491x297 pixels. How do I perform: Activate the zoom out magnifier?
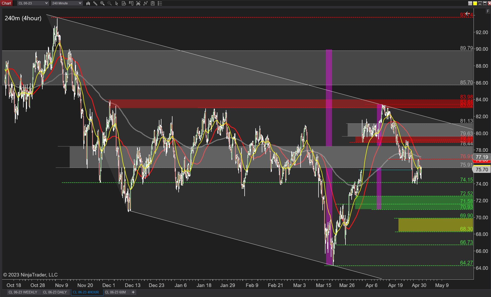tap(110, 3)
